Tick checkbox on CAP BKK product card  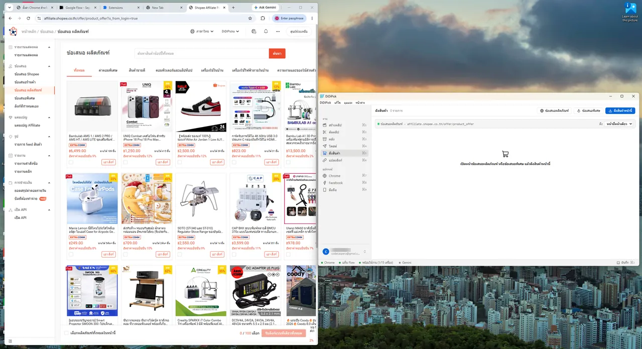pyautogui.click(x=233, y=254)
